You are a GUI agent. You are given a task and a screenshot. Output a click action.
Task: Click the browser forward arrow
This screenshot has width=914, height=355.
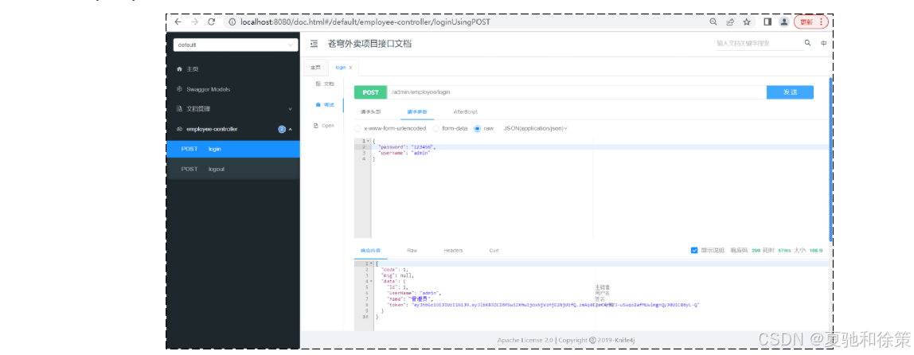click(195, 21)
